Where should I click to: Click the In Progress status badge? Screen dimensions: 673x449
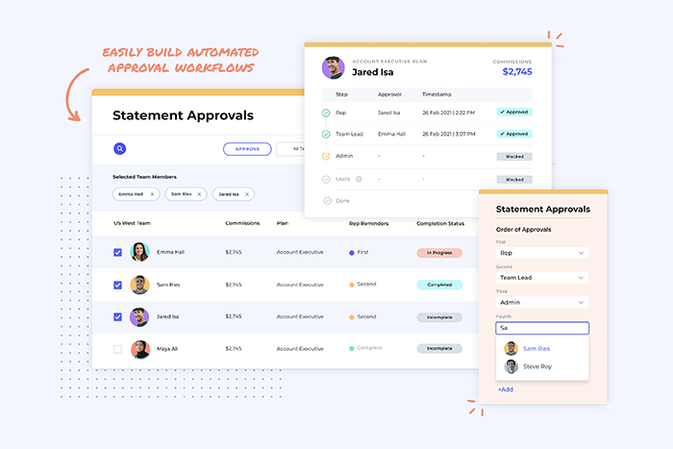click(439, 253)
